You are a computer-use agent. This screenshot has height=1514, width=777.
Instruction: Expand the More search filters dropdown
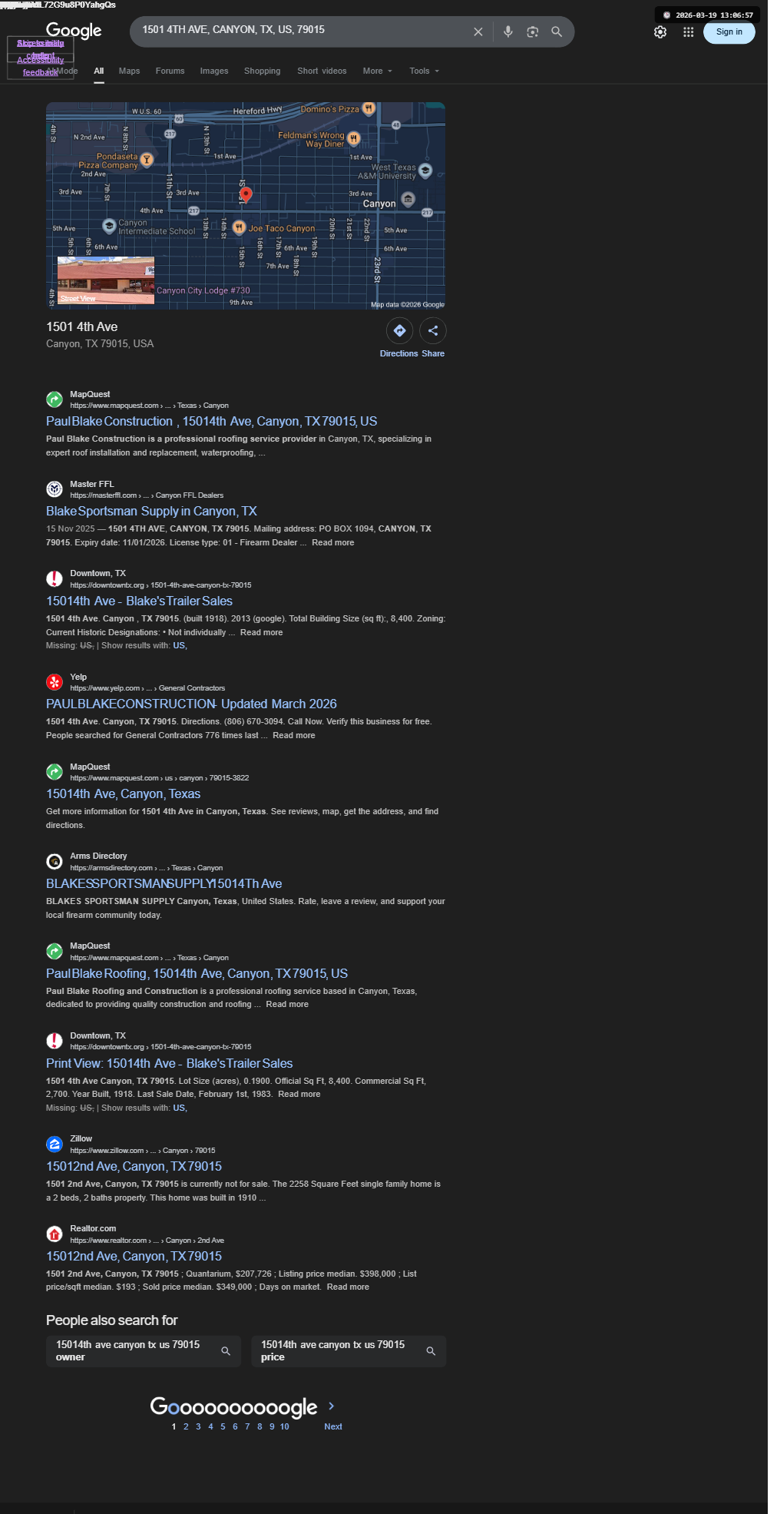pos(377,71)
